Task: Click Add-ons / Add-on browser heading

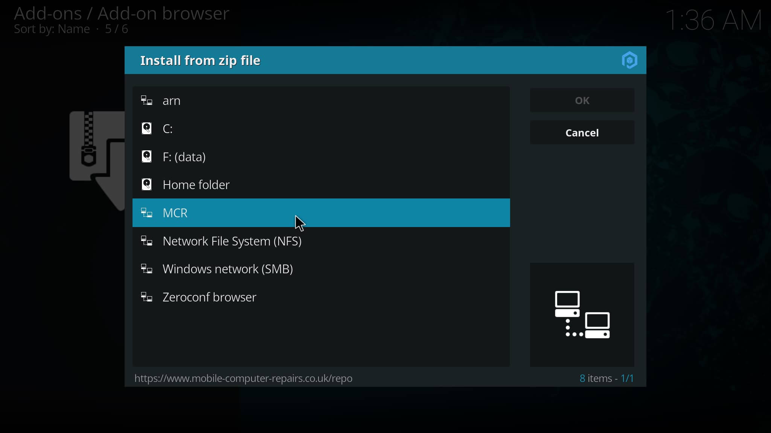Action: 122,14
